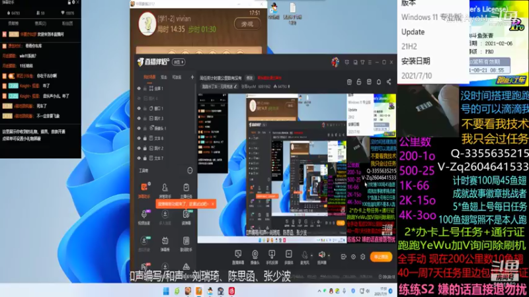529x297 pixels.
Task: Click red warning link beside 修改 button
Action: coord(269,78)
